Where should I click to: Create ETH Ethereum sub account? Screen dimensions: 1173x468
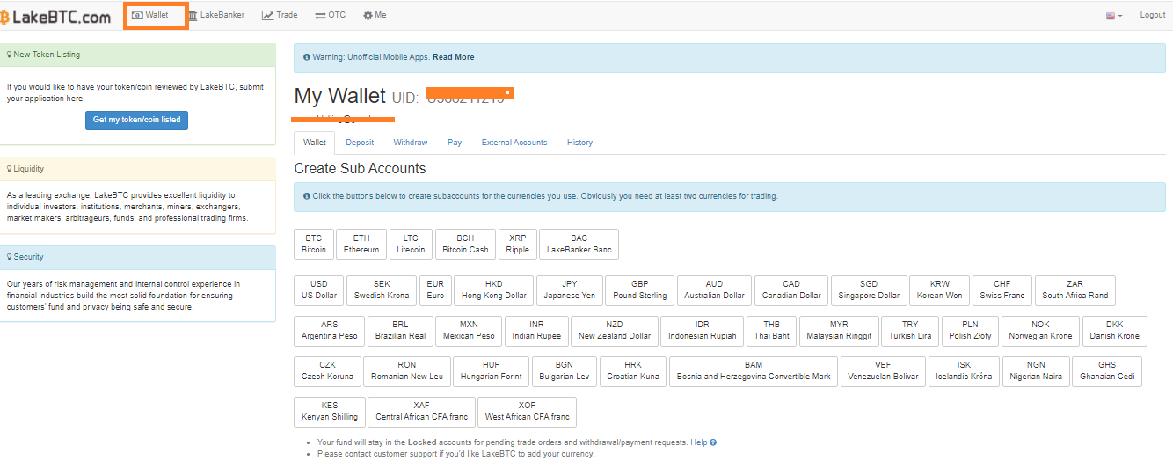361,244
